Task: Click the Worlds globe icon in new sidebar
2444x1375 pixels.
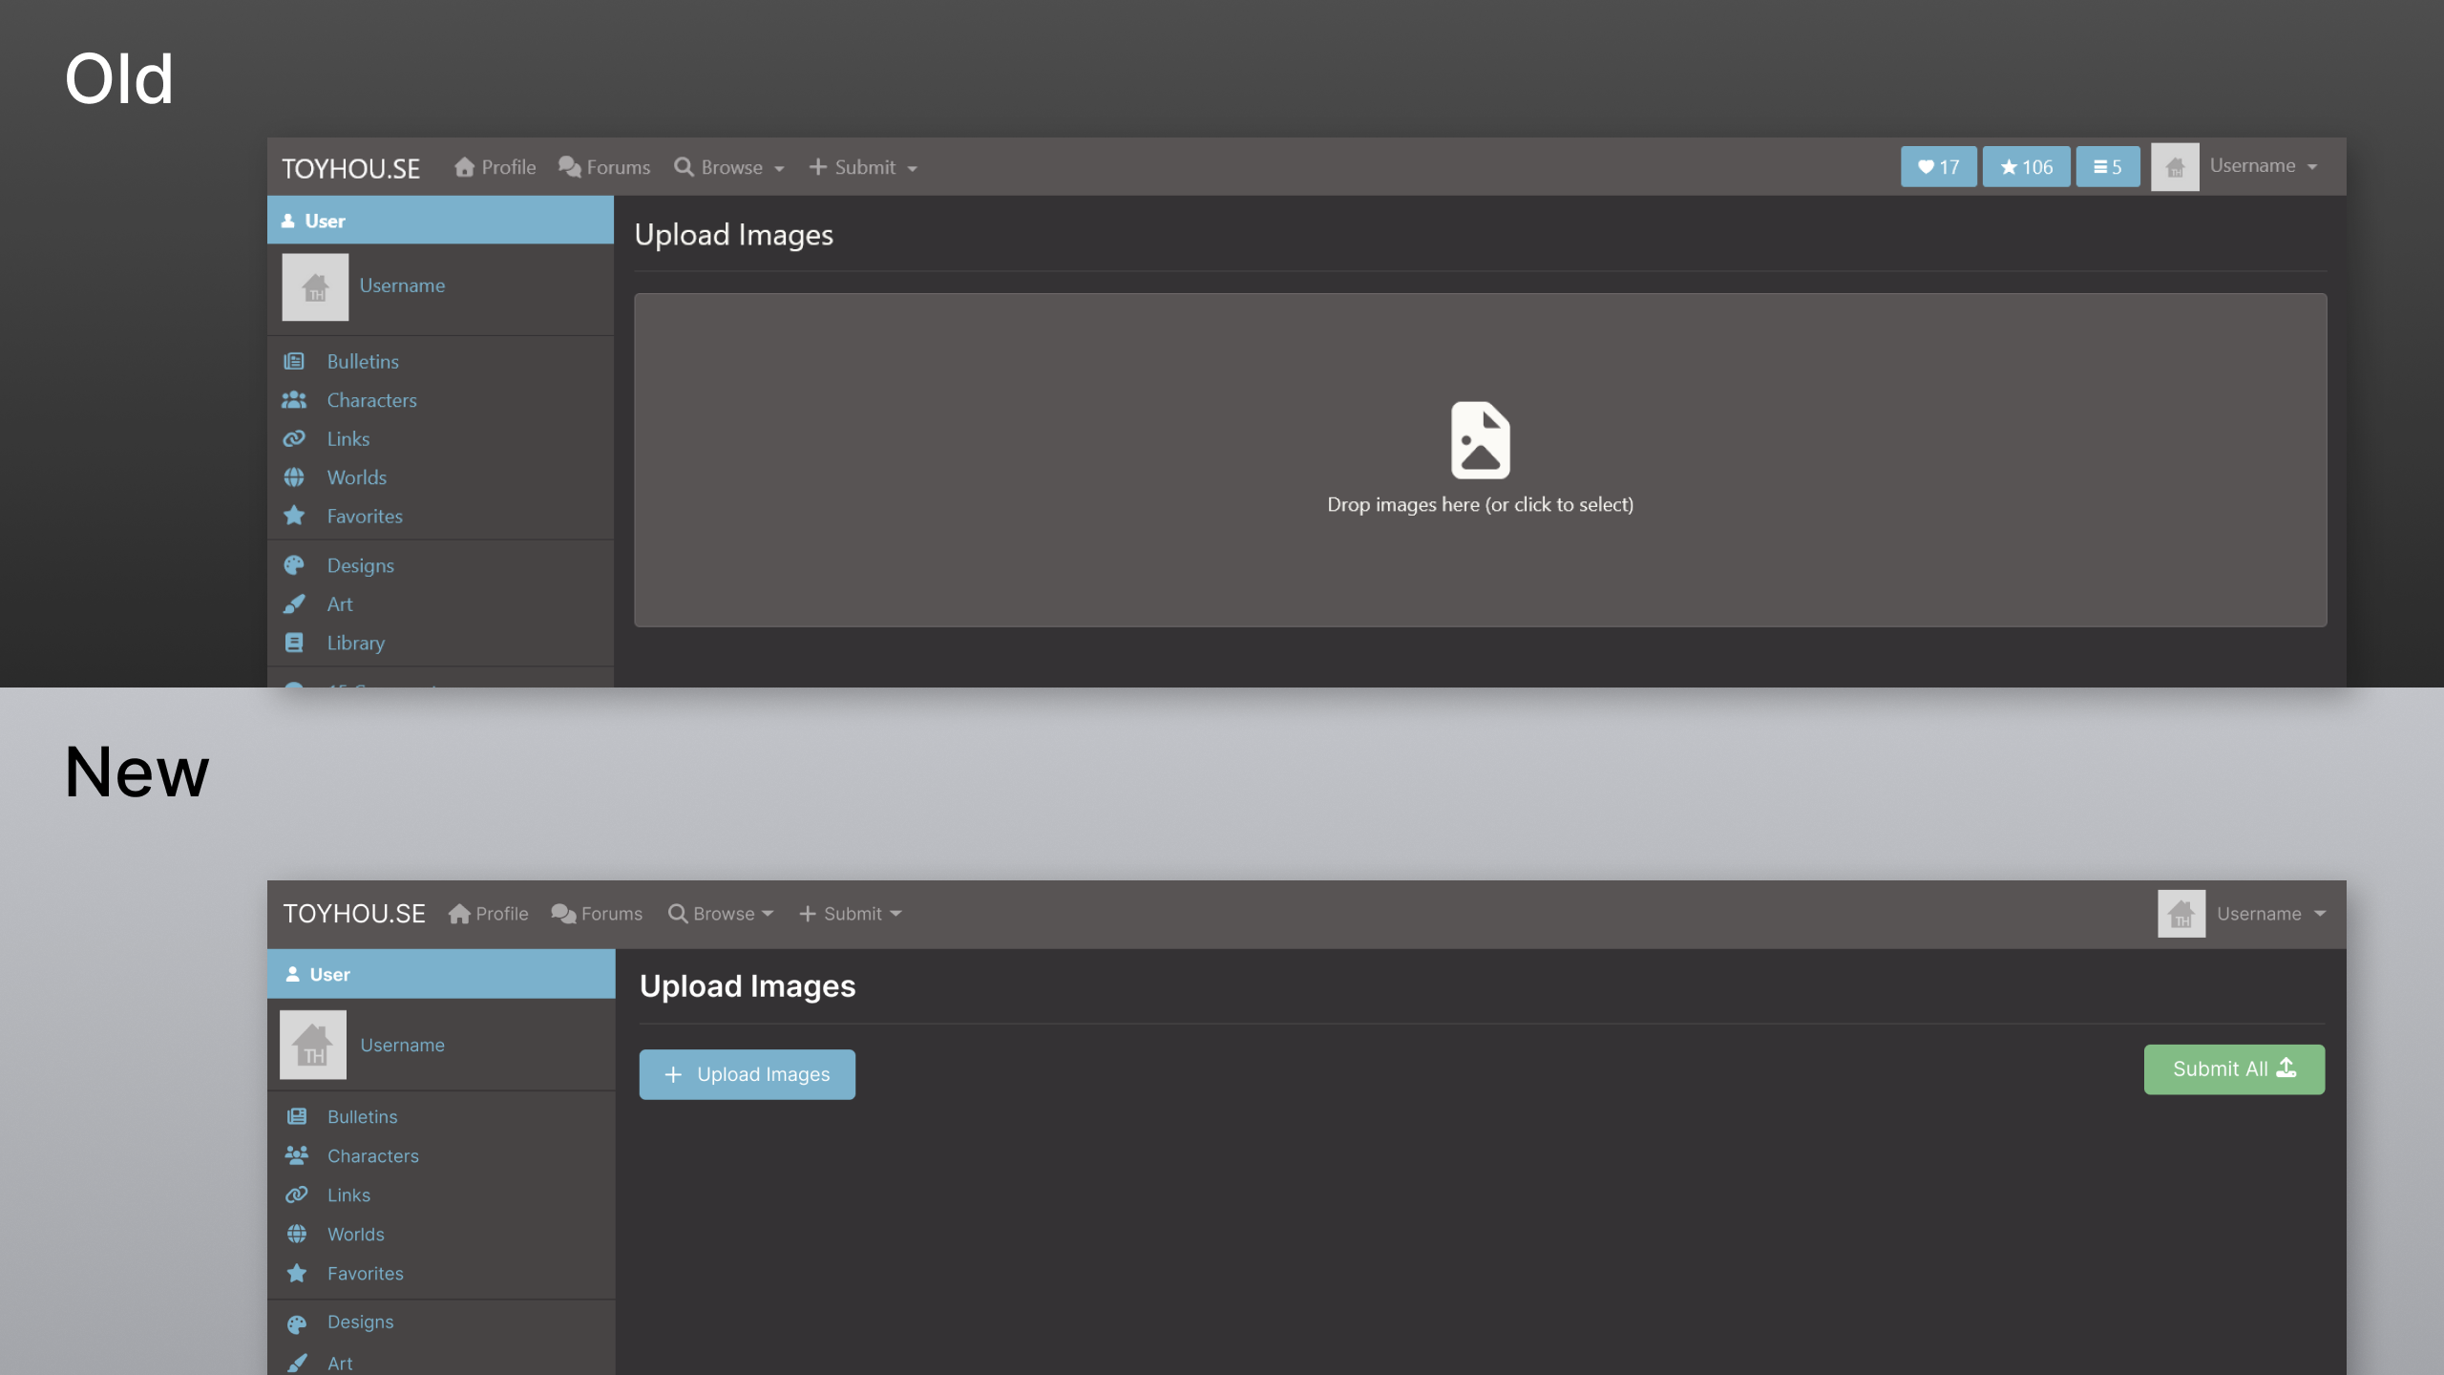Action: 297,1234
